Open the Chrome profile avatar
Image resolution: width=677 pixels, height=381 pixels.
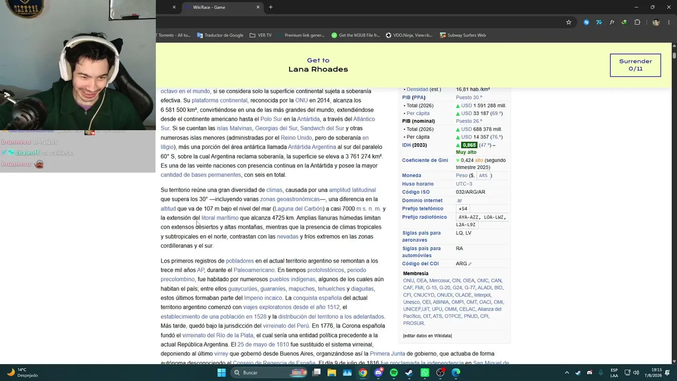[x=656, y=22]
